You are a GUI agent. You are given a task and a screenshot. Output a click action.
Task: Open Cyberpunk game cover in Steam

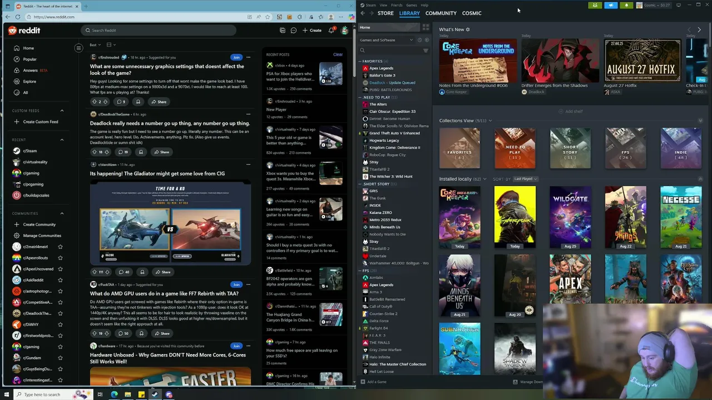[515, 217]
